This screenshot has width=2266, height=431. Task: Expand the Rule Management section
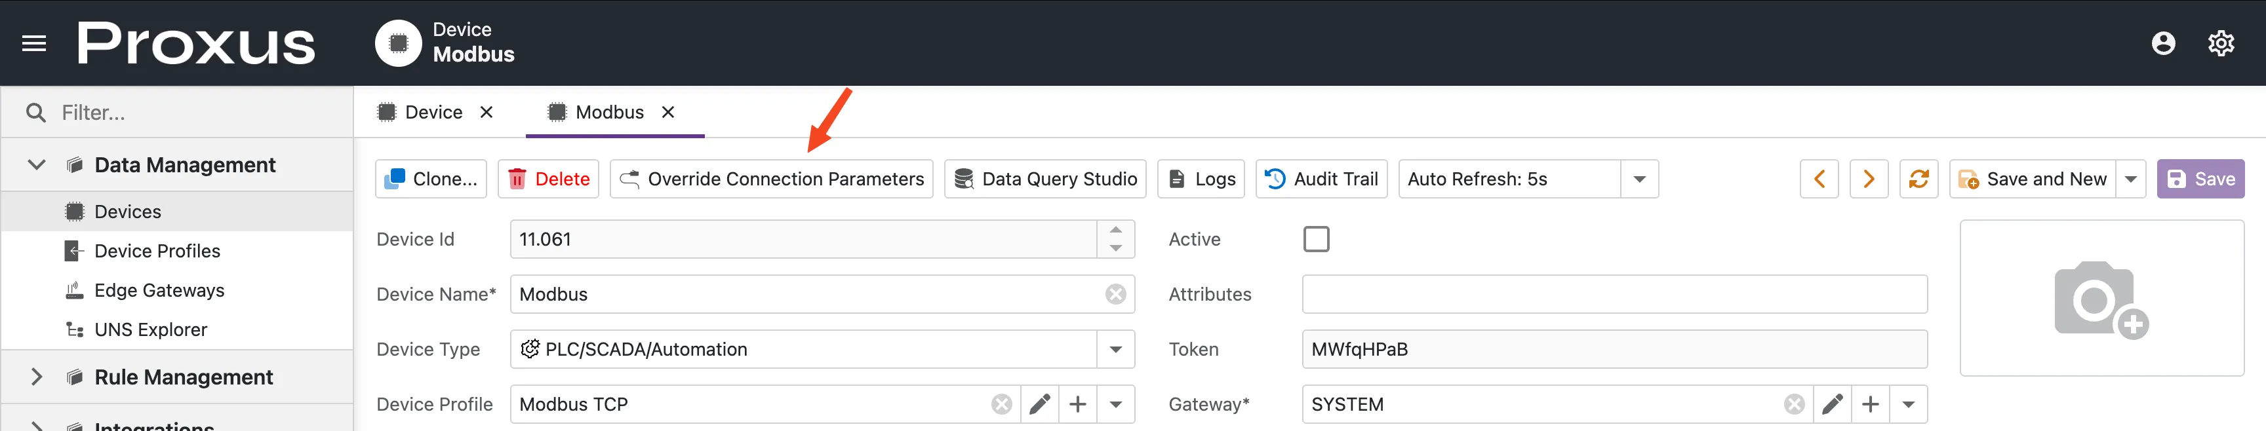pos(36,377)
